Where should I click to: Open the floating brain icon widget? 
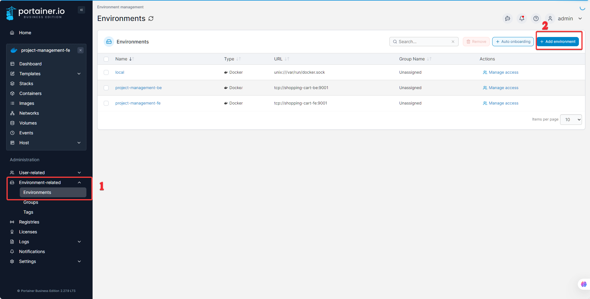pyautogui.click(x=584, y=284)
